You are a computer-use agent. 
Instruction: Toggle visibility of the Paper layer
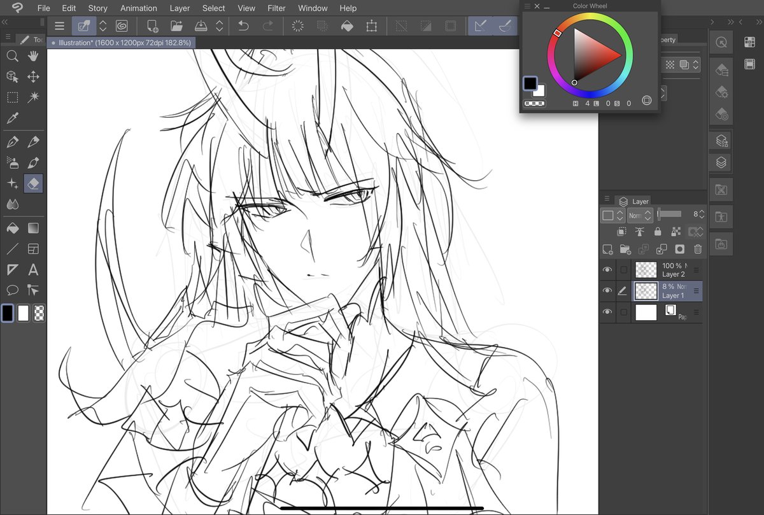click(607, 311)
